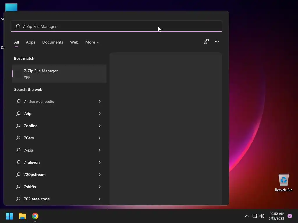Show hidden system tray icons

pyautogui.click(x=247, y=216)
